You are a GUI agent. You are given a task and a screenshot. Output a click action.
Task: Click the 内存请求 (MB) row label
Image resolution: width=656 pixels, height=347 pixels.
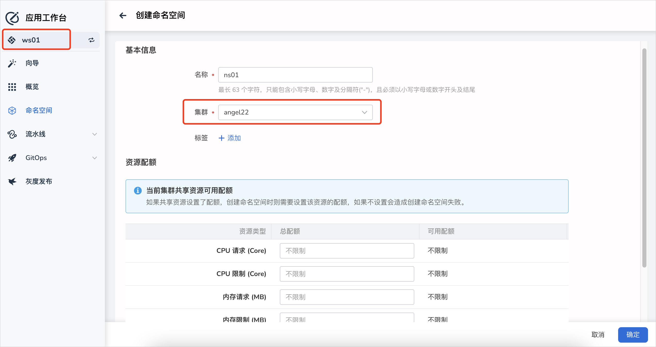[244, 297]
